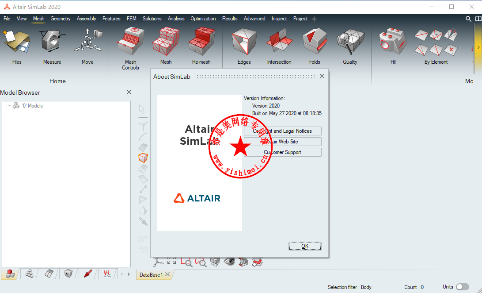This screenshot has width=482, height=293.
Task: Open the Results tab
Action: pos(230,19)
